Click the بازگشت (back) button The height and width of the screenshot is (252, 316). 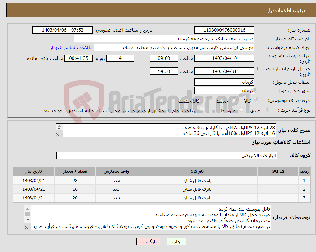pyautogui.click(x=148, y=241)
